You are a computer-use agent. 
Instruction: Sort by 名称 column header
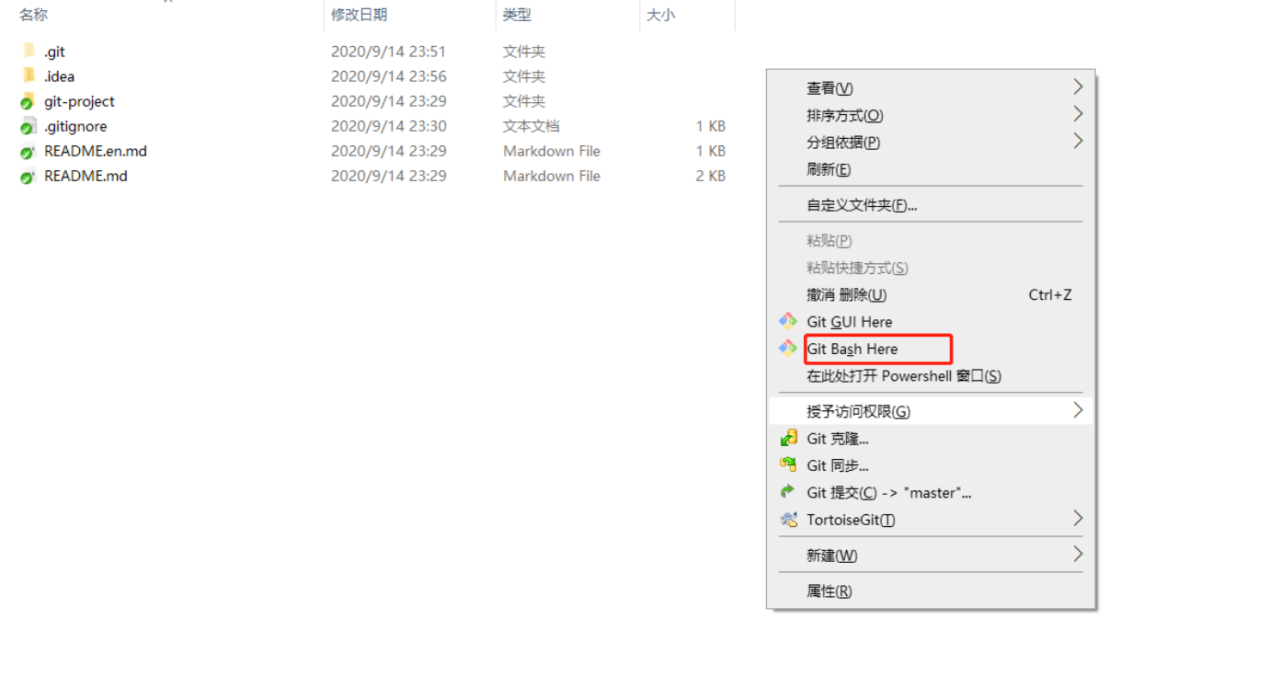(x=34, y=15)
